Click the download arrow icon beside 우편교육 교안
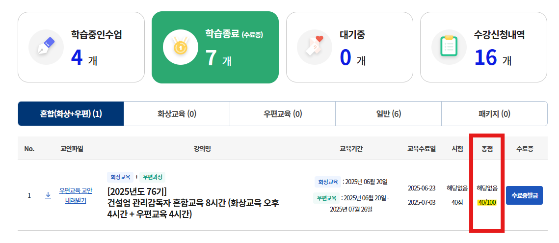The width and height of the screenshot is (559, 243). tap(48, 195)
